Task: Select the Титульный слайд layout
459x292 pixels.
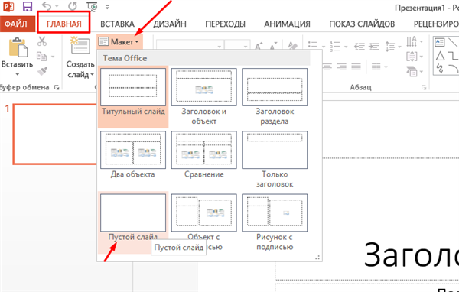Action: click(x=133, y=97)
